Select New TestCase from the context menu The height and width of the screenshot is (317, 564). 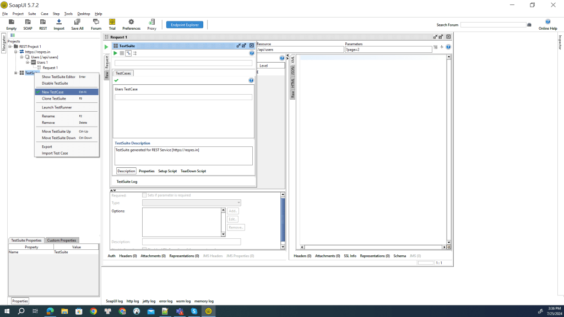(53, 92)
